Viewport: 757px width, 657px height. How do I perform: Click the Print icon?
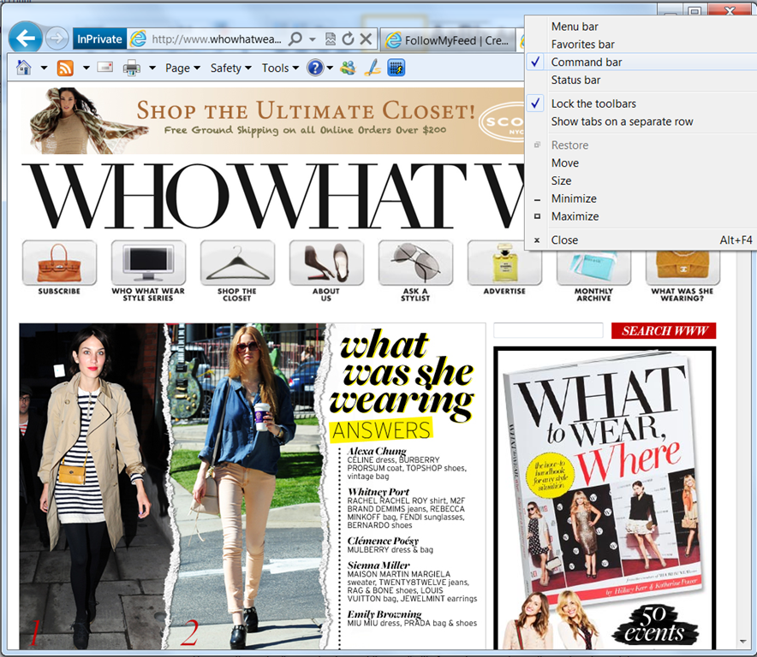pos(132,68)
